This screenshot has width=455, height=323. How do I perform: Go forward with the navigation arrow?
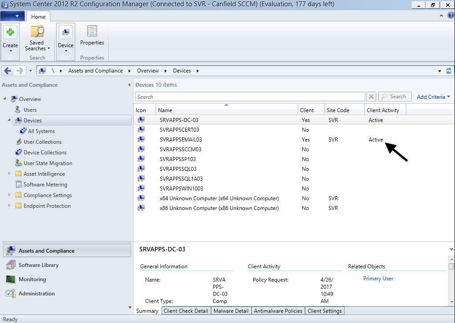(20, 71)
